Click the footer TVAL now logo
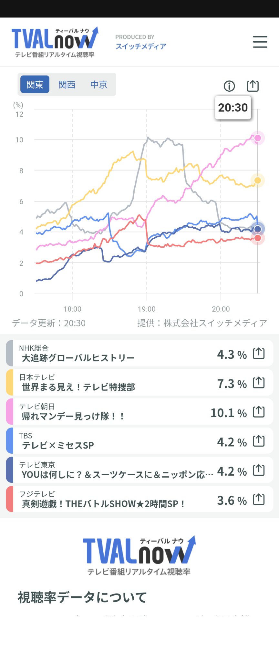Image resolution: width=279 pixels, height=651 pixels. [x=139, y=555]
